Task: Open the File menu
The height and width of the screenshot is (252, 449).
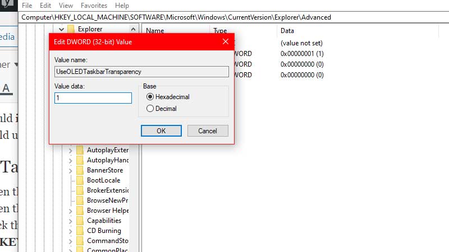Action: tap(27, 6)
